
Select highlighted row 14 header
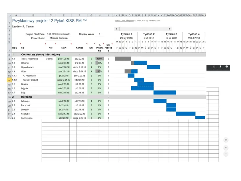[9, 80]
